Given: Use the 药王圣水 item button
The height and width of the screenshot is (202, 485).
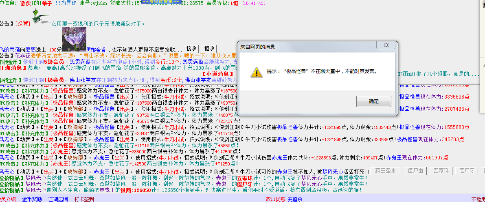Looking at the screenshot, I should pos(385,171).
